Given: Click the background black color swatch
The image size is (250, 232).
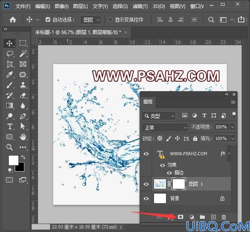Looking at the screenshot, I should [21, 168].
